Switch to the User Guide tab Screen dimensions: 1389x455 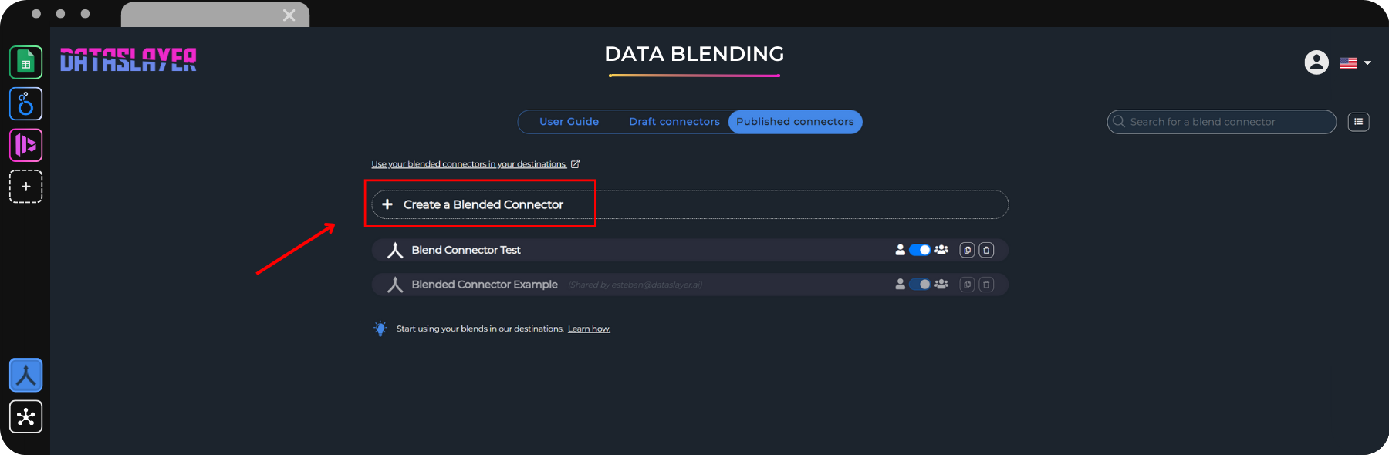(569, 121)
